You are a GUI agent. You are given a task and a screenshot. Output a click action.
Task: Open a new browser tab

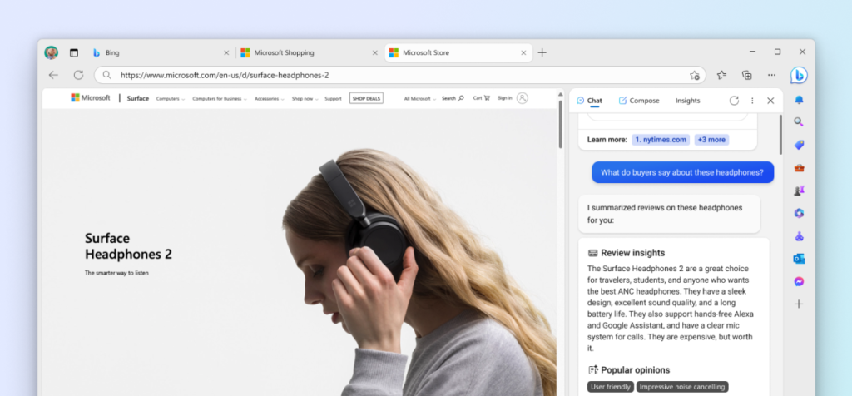542,52
